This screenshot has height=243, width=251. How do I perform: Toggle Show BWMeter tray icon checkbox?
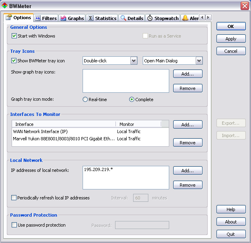click(14, 61)
